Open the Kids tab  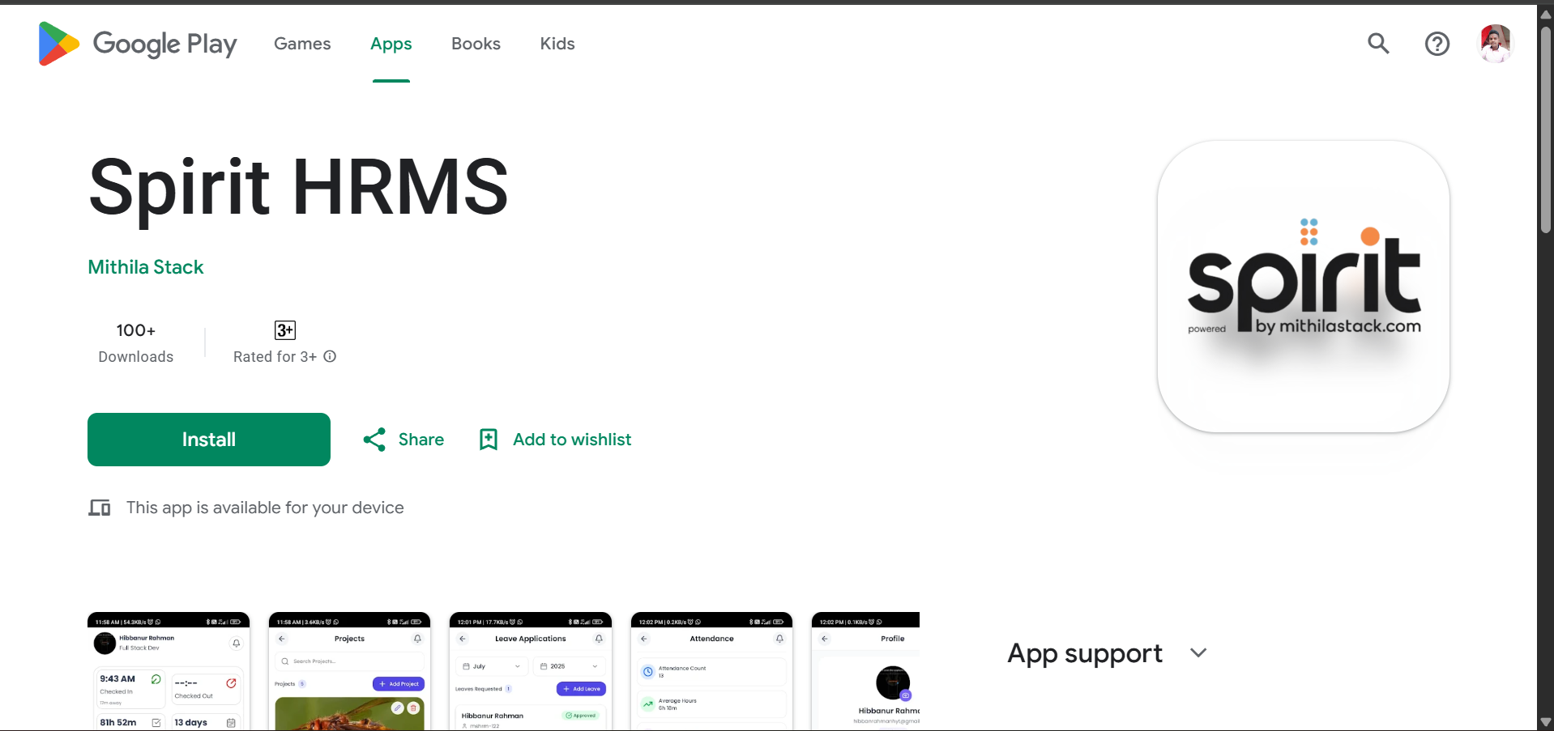557,44
